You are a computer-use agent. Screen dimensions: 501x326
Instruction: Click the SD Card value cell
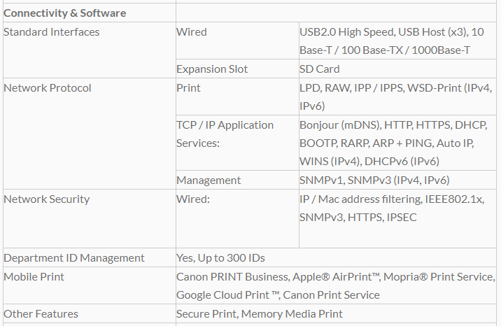click(320, 69)
